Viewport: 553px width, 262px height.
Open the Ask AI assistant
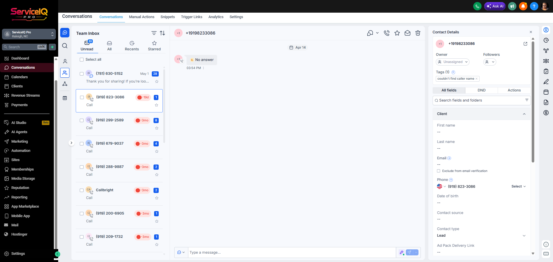click(495, 6)
